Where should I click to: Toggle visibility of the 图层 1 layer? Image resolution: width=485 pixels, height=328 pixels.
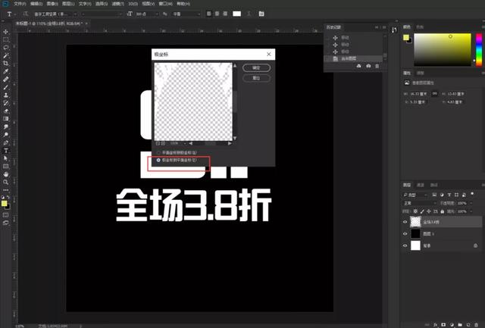pyautogui.click(x=405, y=236)
